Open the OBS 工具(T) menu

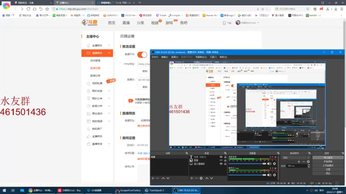[213, 57]
